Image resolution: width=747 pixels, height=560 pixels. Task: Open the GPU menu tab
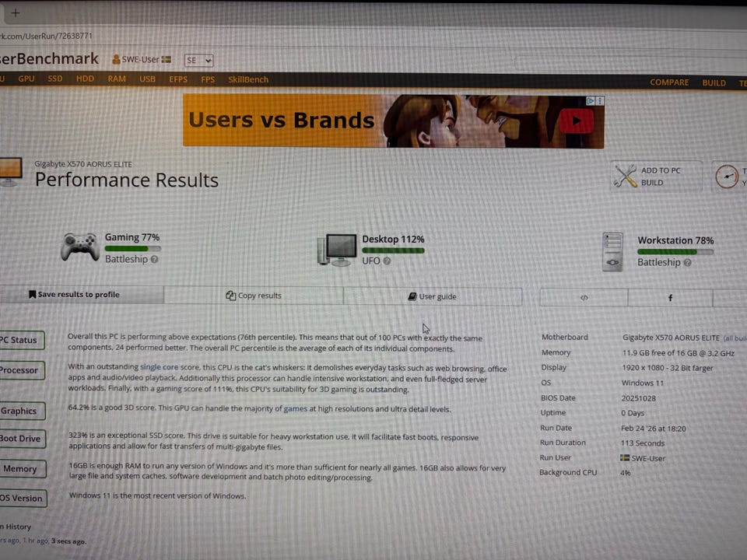coord(26,79)
